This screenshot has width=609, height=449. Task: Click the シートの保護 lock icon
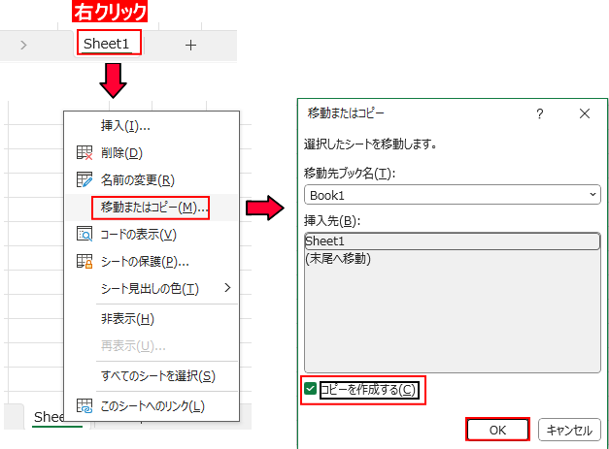(x=85, y=261)
